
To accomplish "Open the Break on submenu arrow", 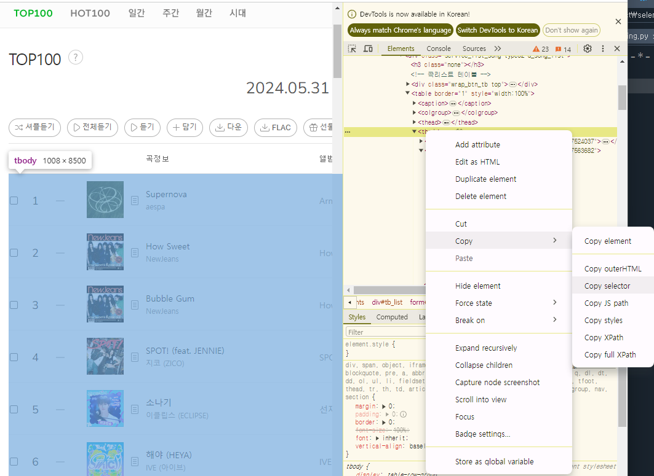I will click(x=555, y=319).
